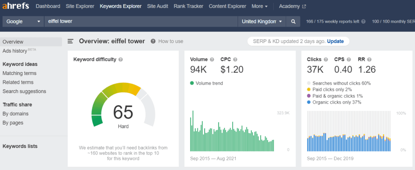
Task: Click the Searches without clicks grey dot
Action: coord(309,83)
